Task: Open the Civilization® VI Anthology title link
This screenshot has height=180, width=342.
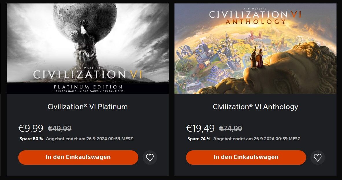Action: [x=255, y=107]
